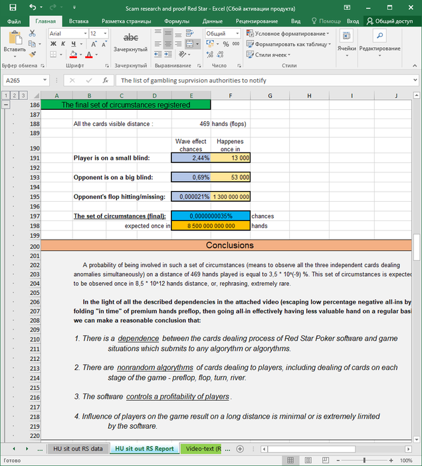The image size is (422, 466).
Task: Click the zoom slider handle
Action: pyautogui.click(x=364, y=461)
